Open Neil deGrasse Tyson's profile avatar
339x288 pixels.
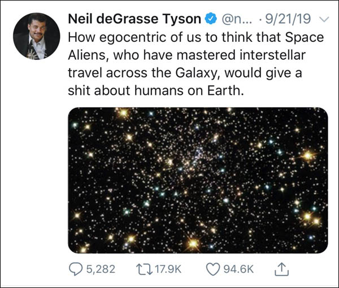click(37, 36)
